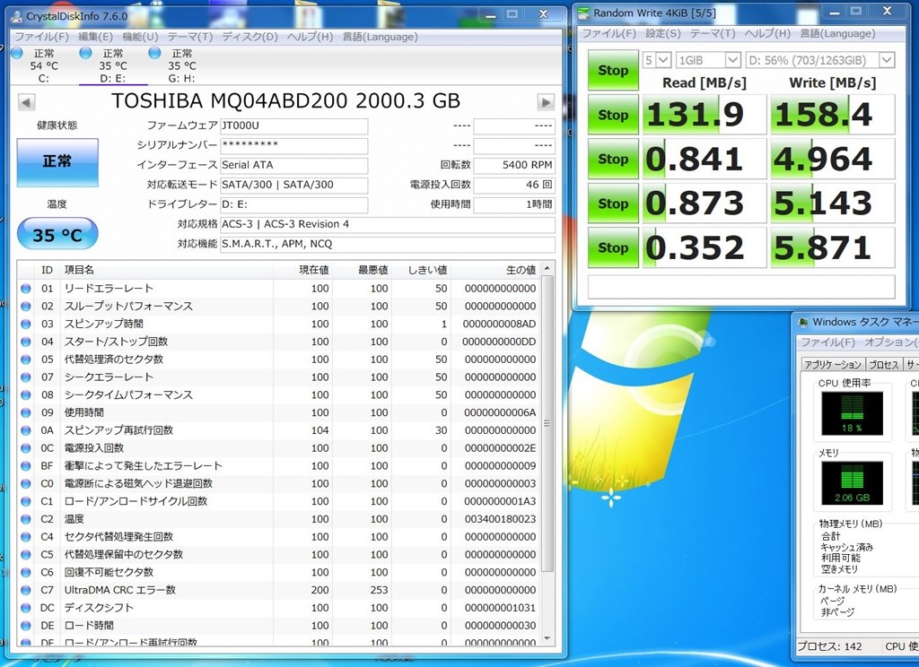Click Stop button beside 0.841 read result

pyautogui.click(x=613, y=160)
